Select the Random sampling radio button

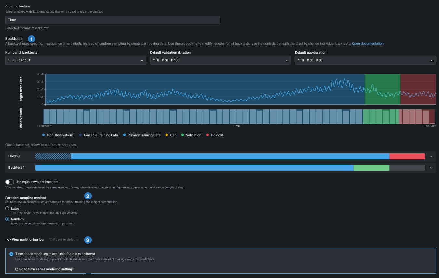click(x=7, y=219)
